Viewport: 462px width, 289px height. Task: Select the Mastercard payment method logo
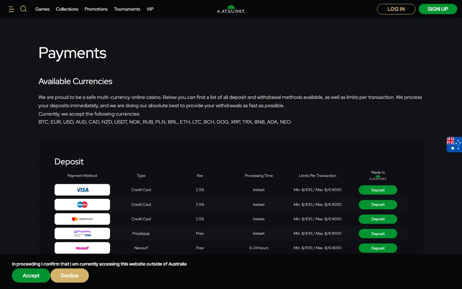pyautogui.click(x=82, y=219)
